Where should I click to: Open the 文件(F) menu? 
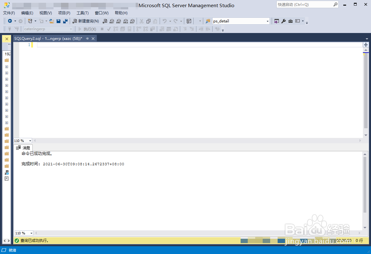tap(9, 13)
